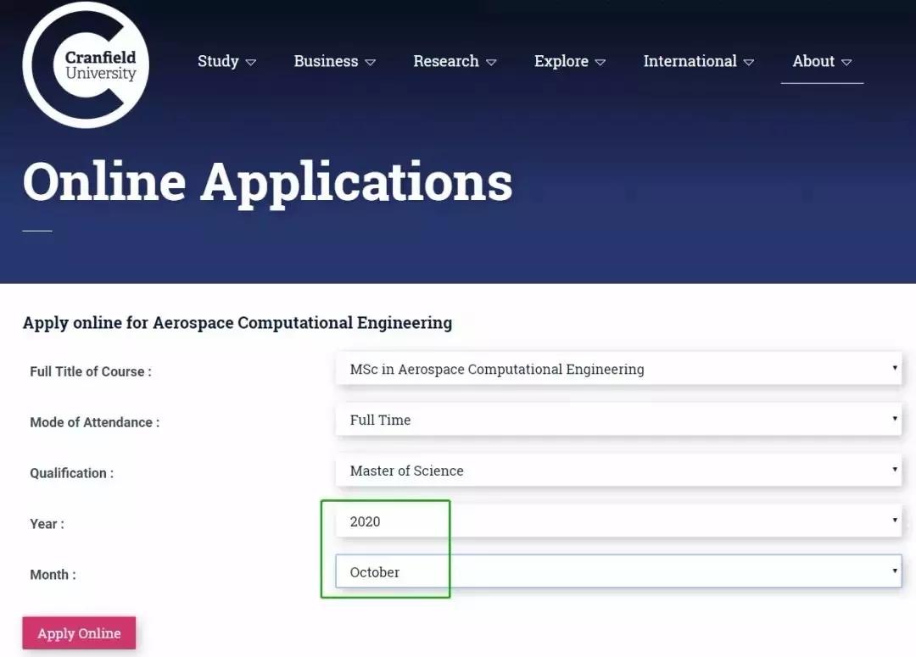Open the International navigation menu

[x=690, y=61]
